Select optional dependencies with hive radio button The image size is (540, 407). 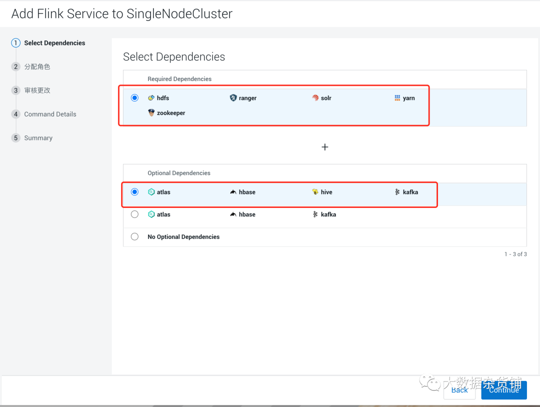pos(134,192)
